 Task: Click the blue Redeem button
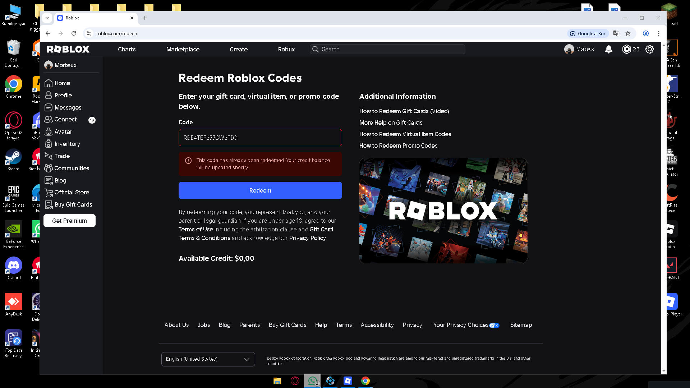coord(260,190)
